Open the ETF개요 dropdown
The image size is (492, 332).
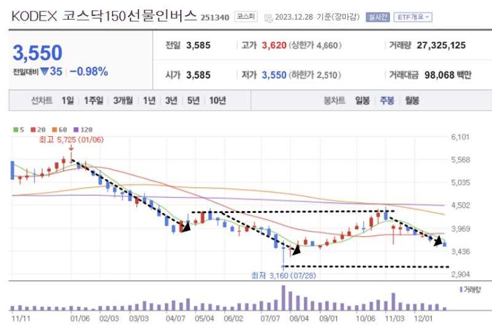tap(413, 17)
